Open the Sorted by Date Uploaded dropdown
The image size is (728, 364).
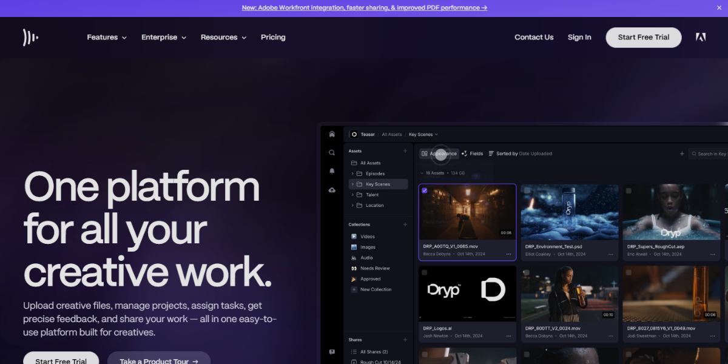pyautogui.click(x=520, y=153)
